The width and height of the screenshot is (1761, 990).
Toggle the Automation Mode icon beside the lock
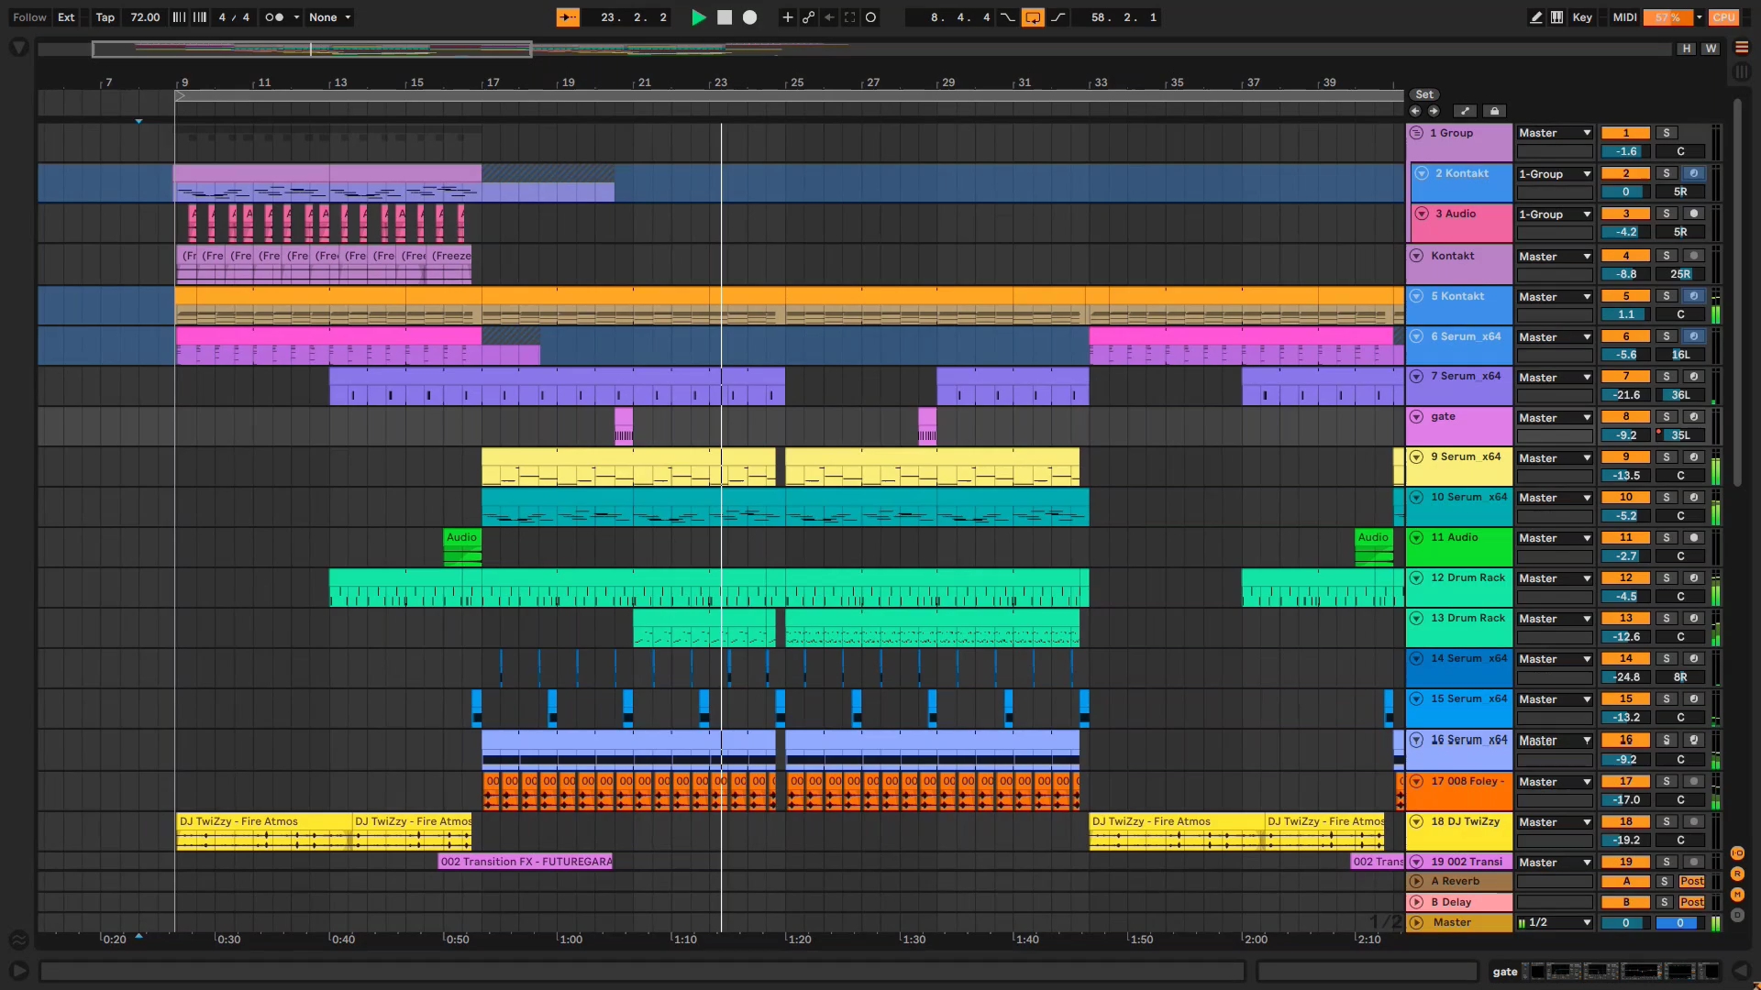pos(1465,111)
